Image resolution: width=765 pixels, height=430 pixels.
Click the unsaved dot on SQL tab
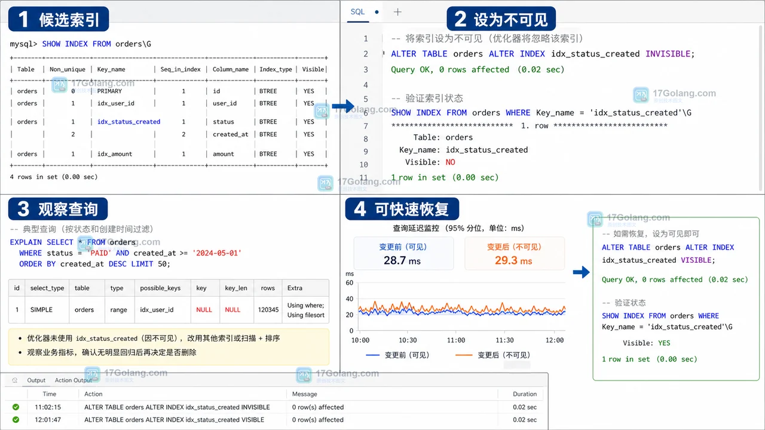377,12
